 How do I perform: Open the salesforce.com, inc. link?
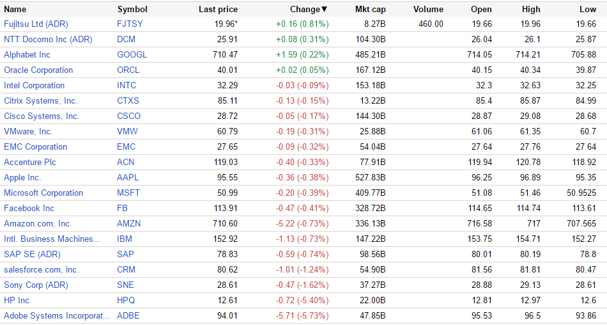41,269
